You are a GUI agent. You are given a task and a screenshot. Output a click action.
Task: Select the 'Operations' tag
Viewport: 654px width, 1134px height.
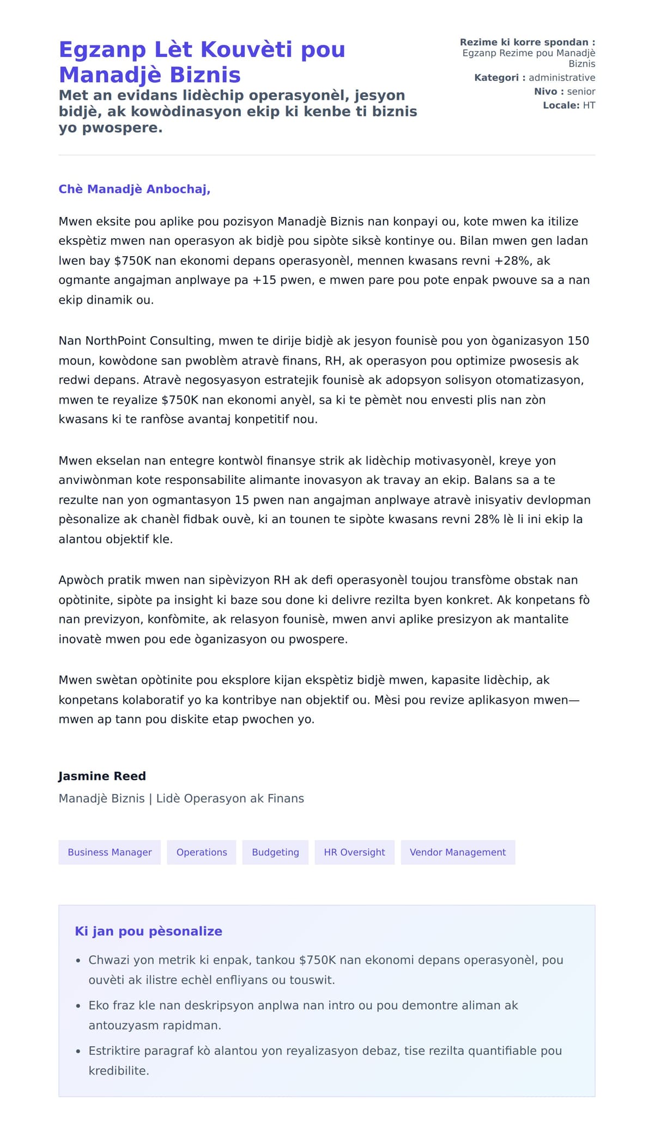click(x=202, y=852)
